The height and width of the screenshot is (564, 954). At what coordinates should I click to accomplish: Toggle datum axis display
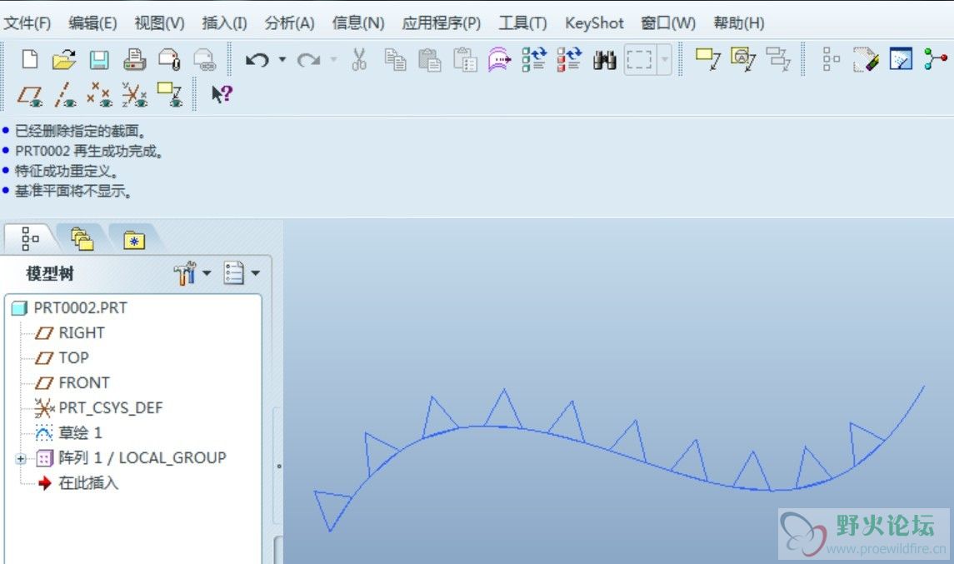click(x=65, y=96)
